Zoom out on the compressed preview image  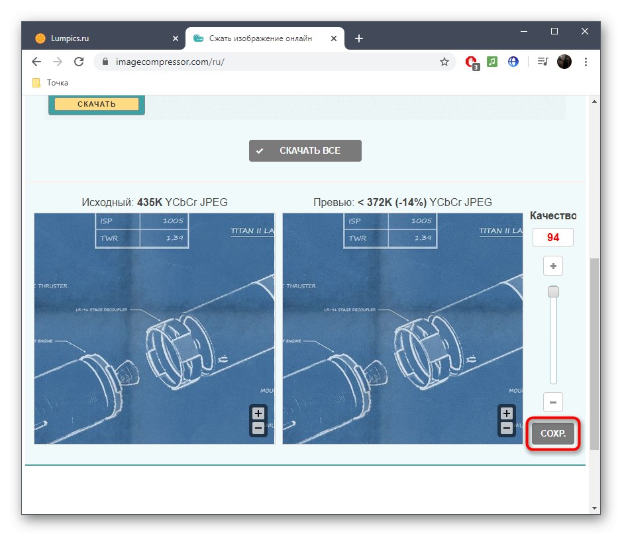tap(507, 428)
